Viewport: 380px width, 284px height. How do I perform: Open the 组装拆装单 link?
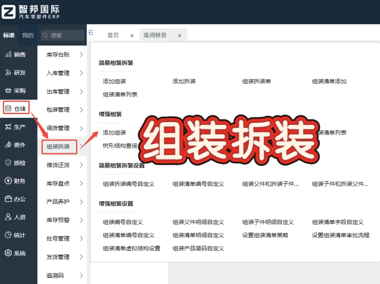pyautogui.click(x=257, y=81)
